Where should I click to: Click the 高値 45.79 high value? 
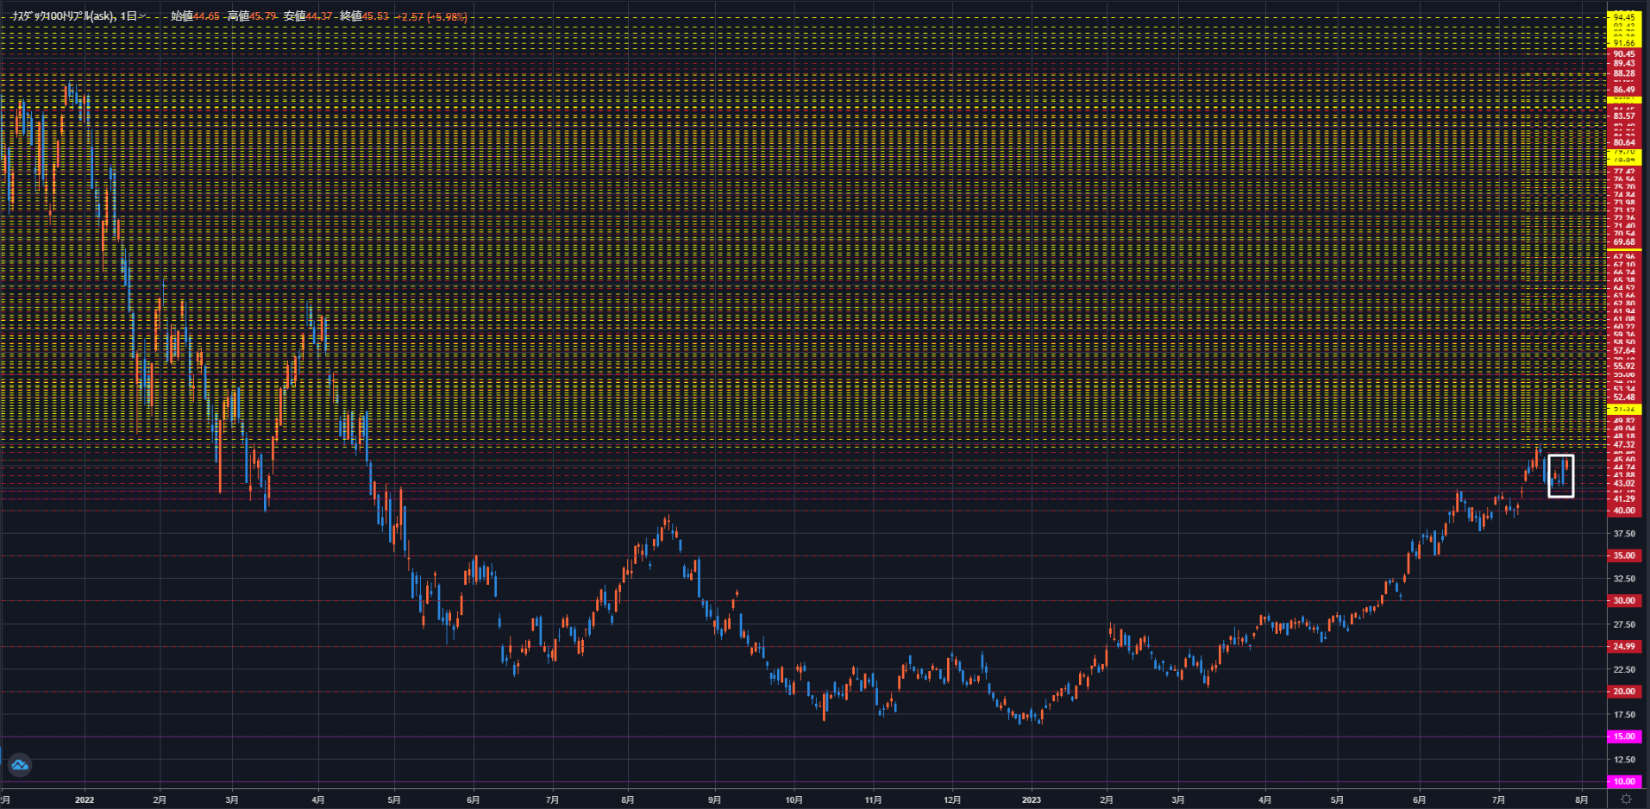click(x=252, y=16)
